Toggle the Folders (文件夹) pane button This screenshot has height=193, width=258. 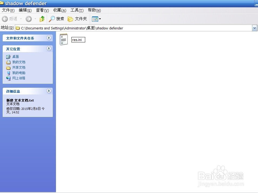coord(77,19)
